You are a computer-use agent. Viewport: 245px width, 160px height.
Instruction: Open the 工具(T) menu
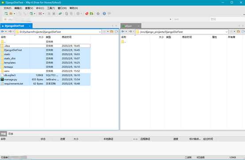(51, 8)
